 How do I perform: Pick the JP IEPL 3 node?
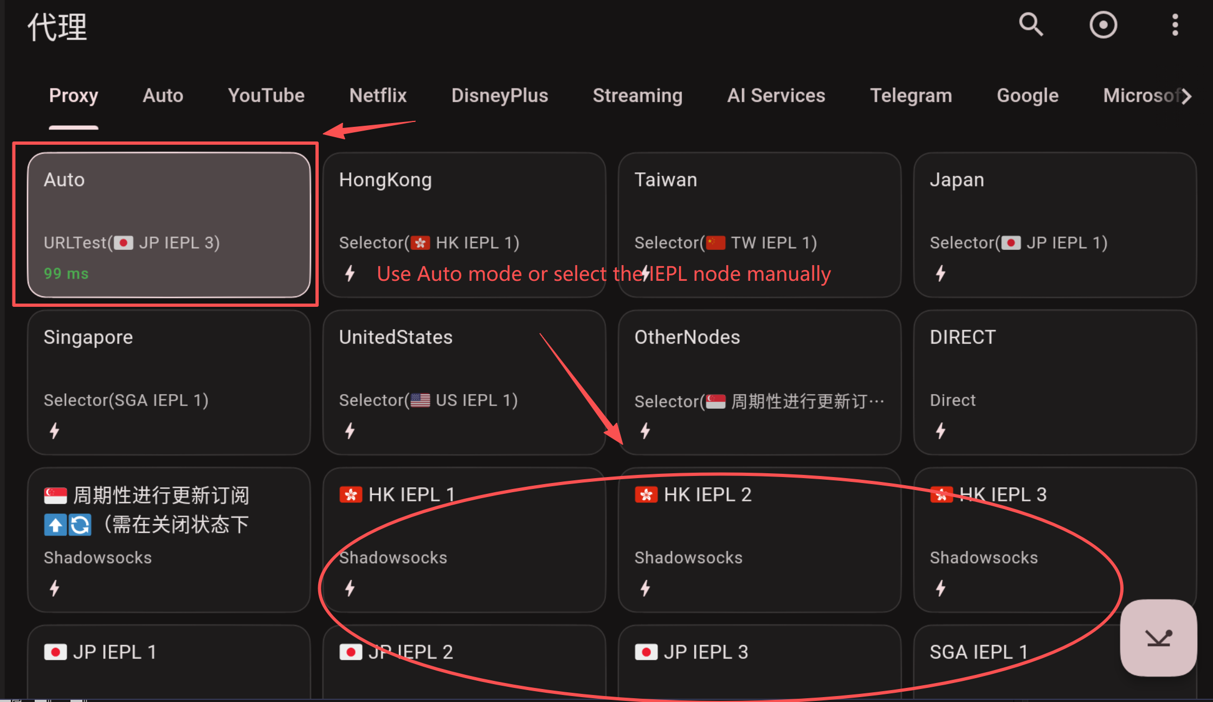tap(759, 662)
